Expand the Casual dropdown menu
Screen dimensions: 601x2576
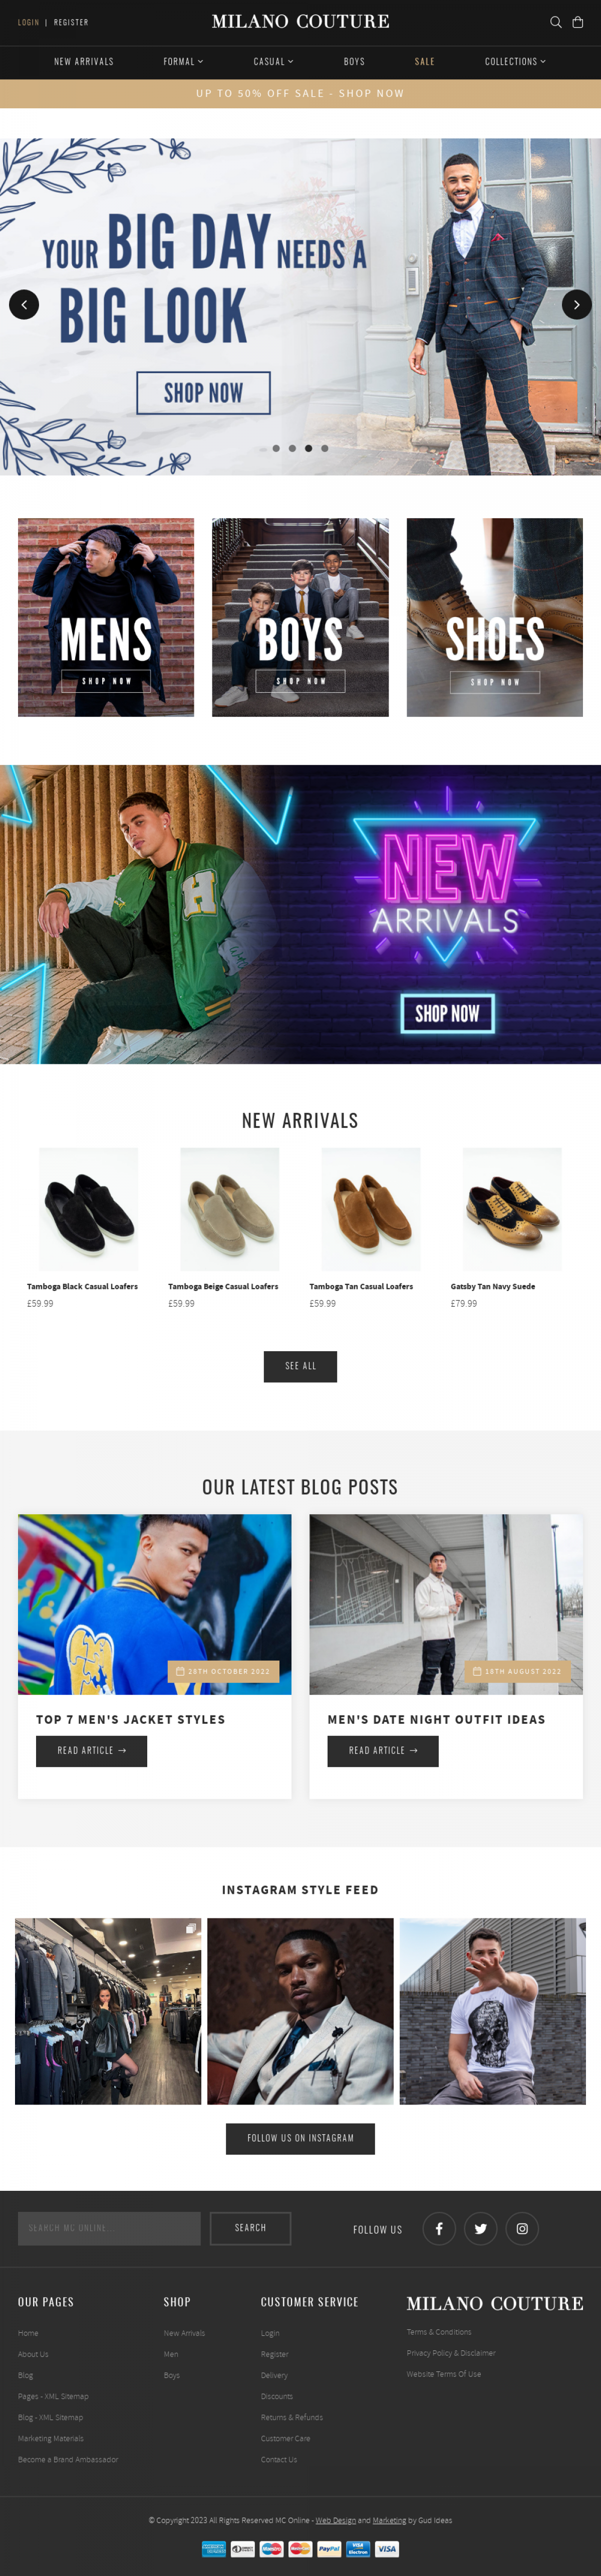point(273,62)
